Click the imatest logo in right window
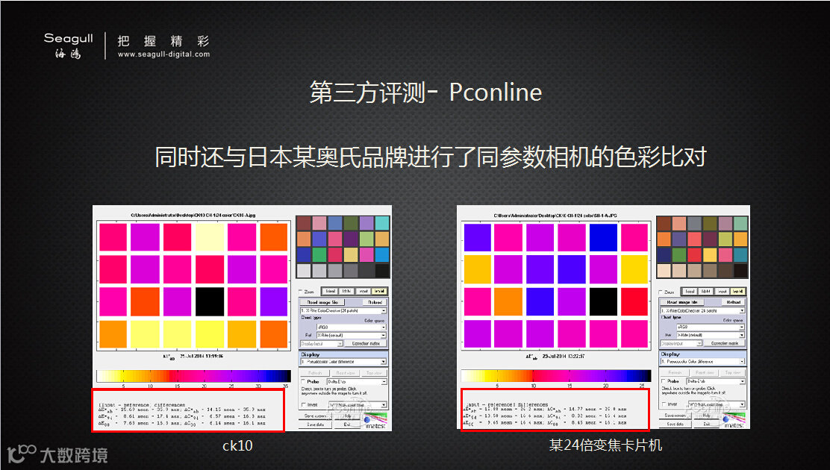Screen dimensions: 830x470 point(734,421)
